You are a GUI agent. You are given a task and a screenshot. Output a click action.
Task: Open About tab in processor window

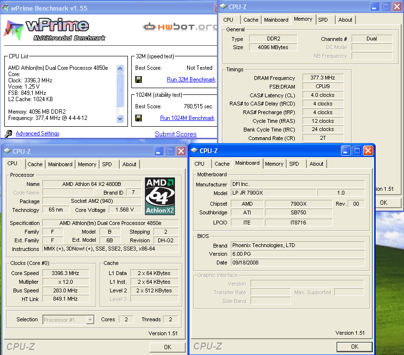click(x=129, y=164)
